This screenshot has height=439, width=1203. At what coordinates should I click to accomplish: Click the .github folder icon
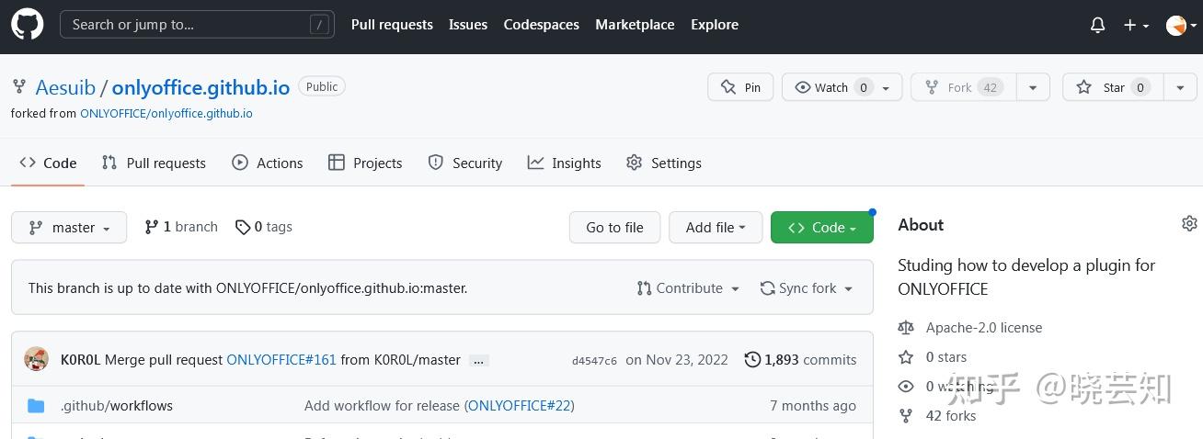tap(36, 406)
